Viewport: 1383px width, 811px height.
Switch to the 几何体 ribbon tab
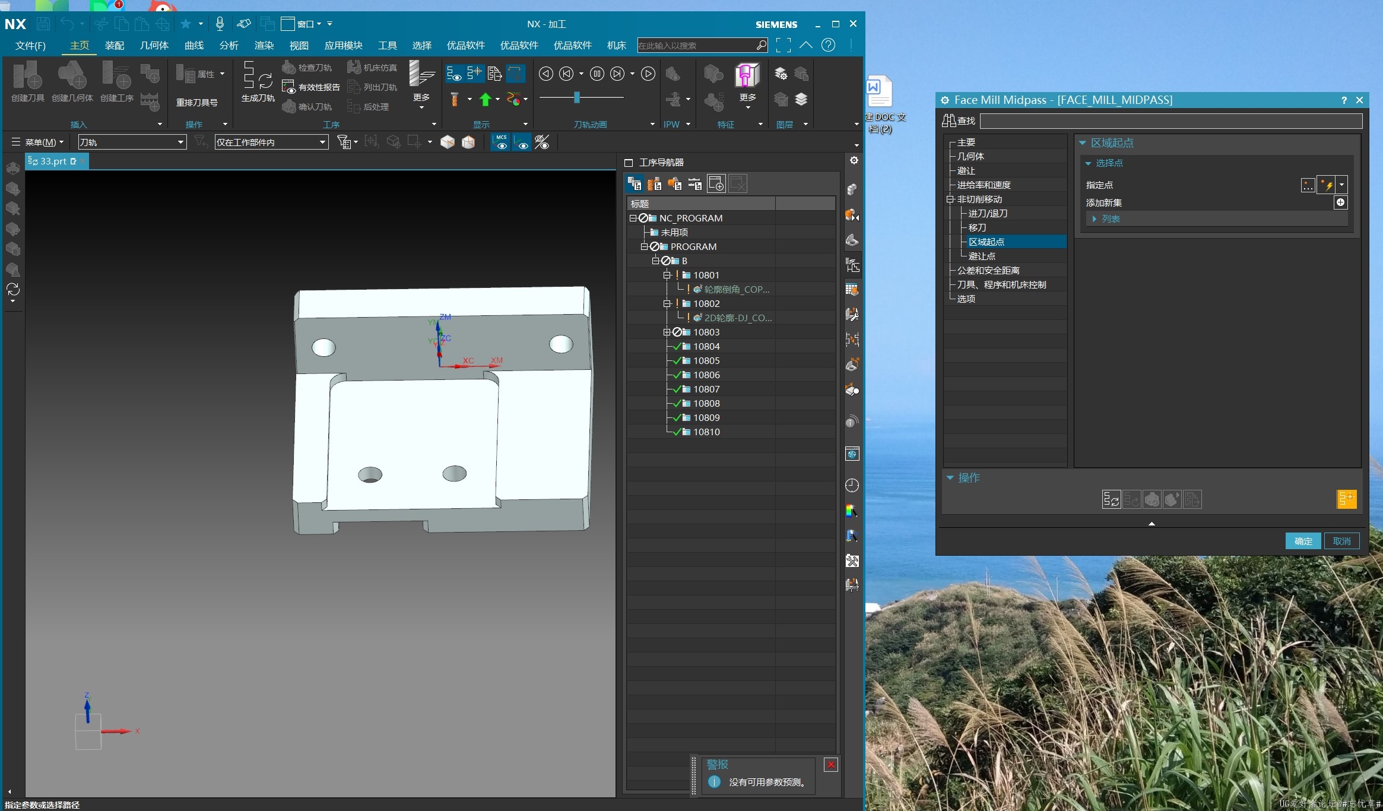coord(154,45)
